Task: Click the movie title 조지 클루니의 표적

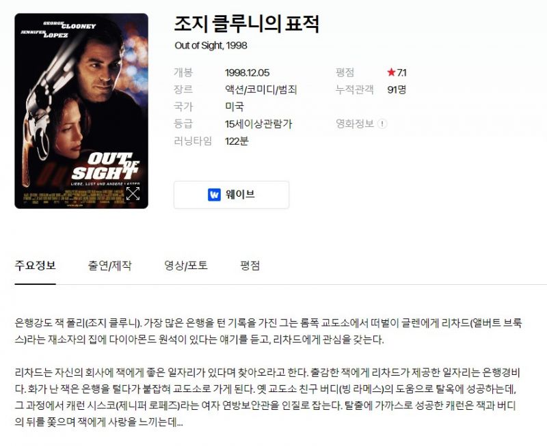Action: point(247,24)
